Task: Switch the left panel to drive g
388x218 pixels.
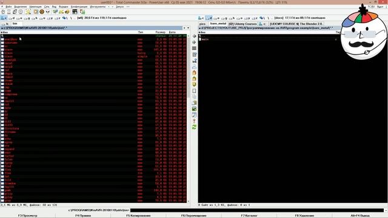Action: pos(27,18)
